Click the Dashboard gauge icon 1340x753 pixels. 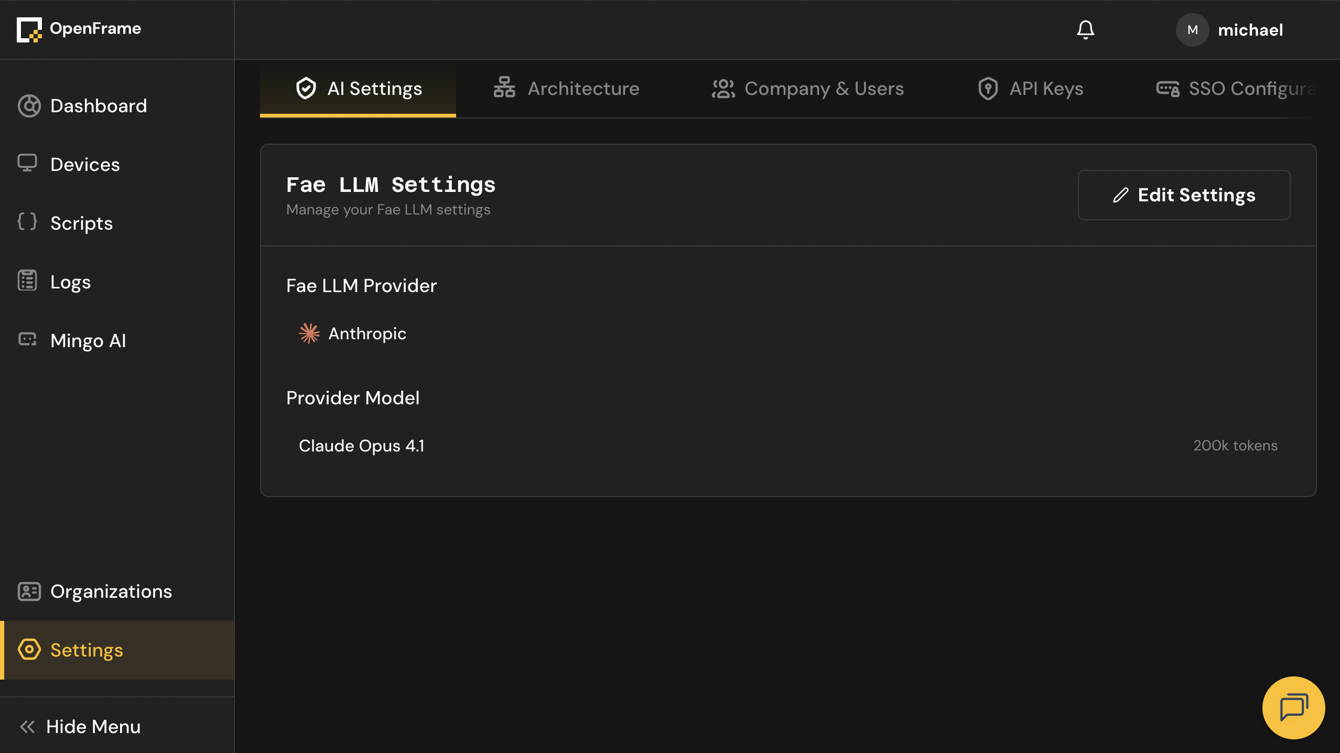pyautogui.click(x=29, y=106)
